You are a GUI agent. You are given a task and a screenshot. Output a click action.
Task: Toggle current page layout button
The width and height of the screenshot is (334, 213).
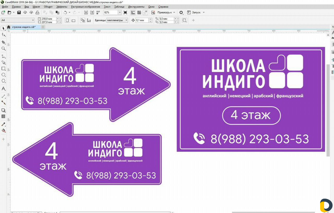coord(89,20)
